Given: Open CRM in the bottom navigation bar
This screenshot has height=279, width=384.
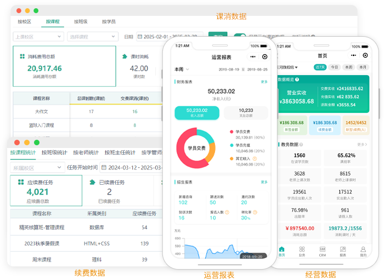Looking at the screenshot, I should pyautogui.click(x=323, y=252).
